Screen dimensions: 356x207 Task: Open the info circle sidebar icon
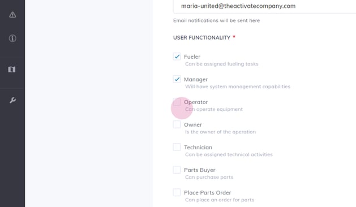click(12, 38)
